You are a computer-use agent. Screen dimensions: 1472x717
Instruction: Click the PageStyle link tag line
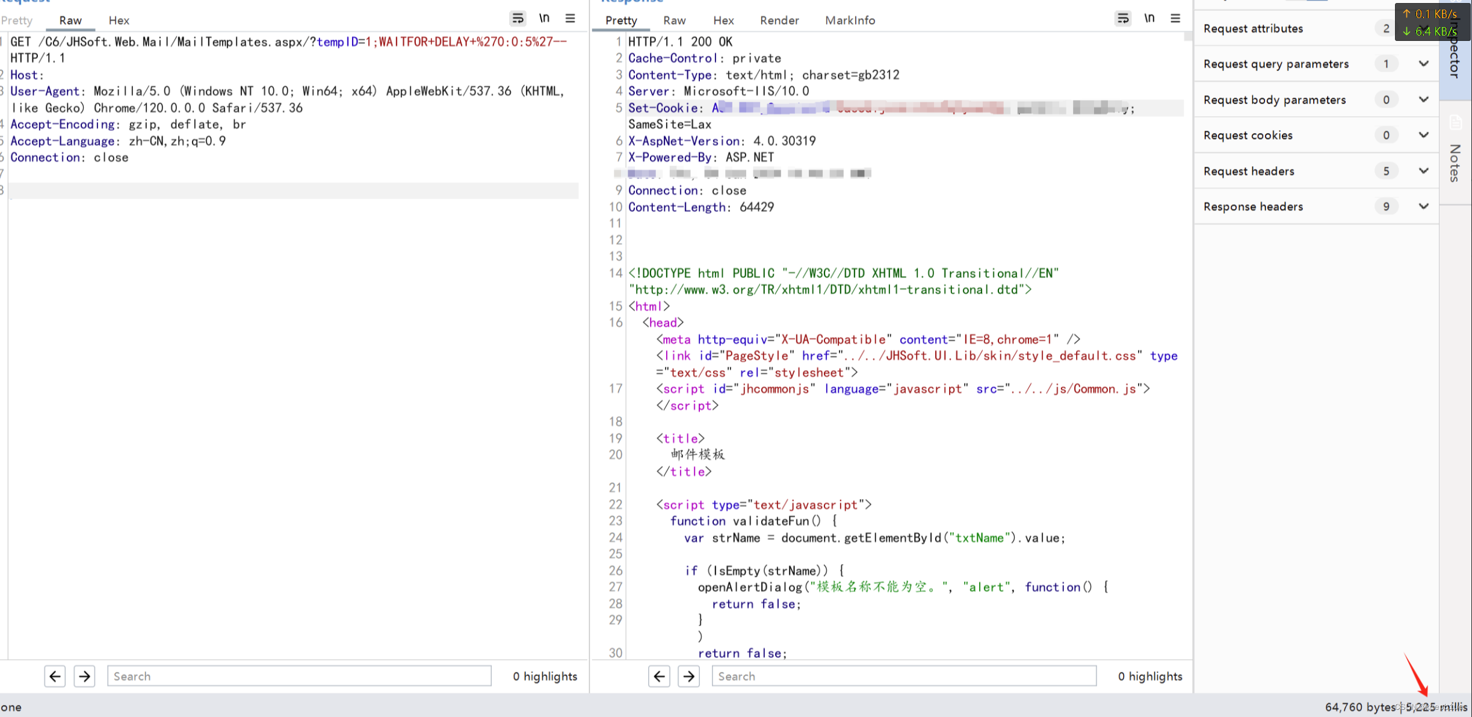click(x=917, y=364)
